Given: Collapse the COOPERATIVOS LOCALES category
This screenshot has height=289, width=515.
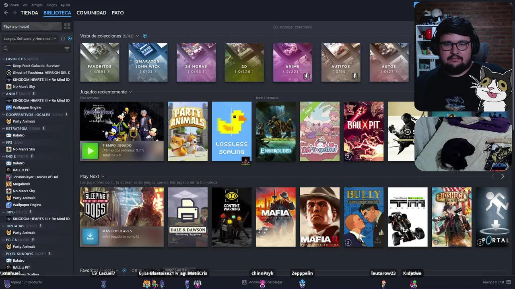Looking at the screenshot, I should pos(4,115).
